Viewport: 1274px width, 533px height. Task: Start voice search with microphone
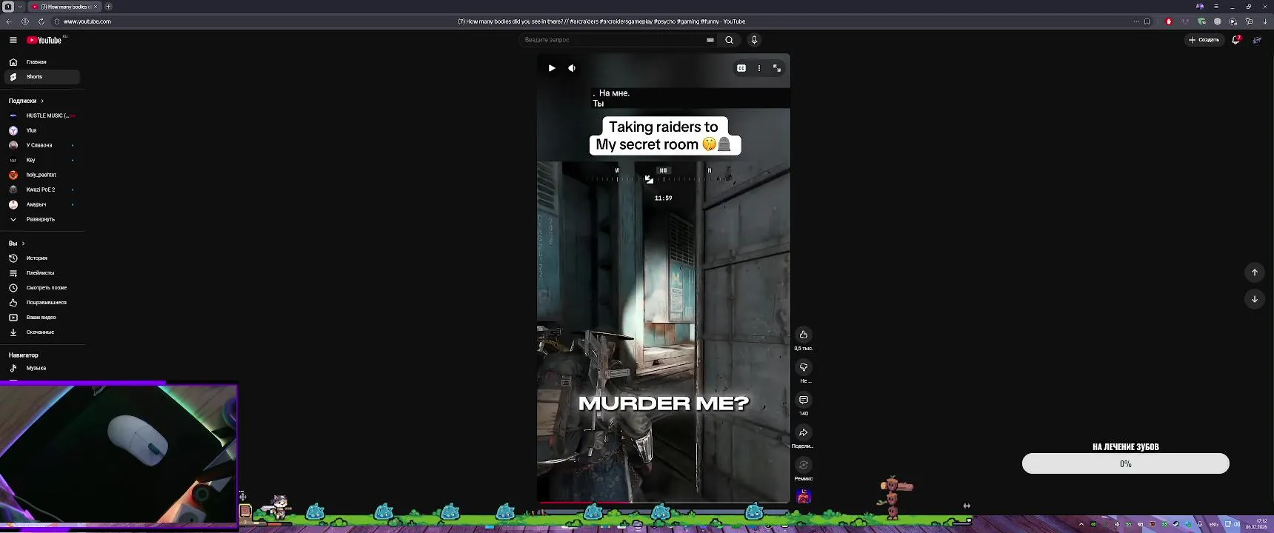coord(754,40)
